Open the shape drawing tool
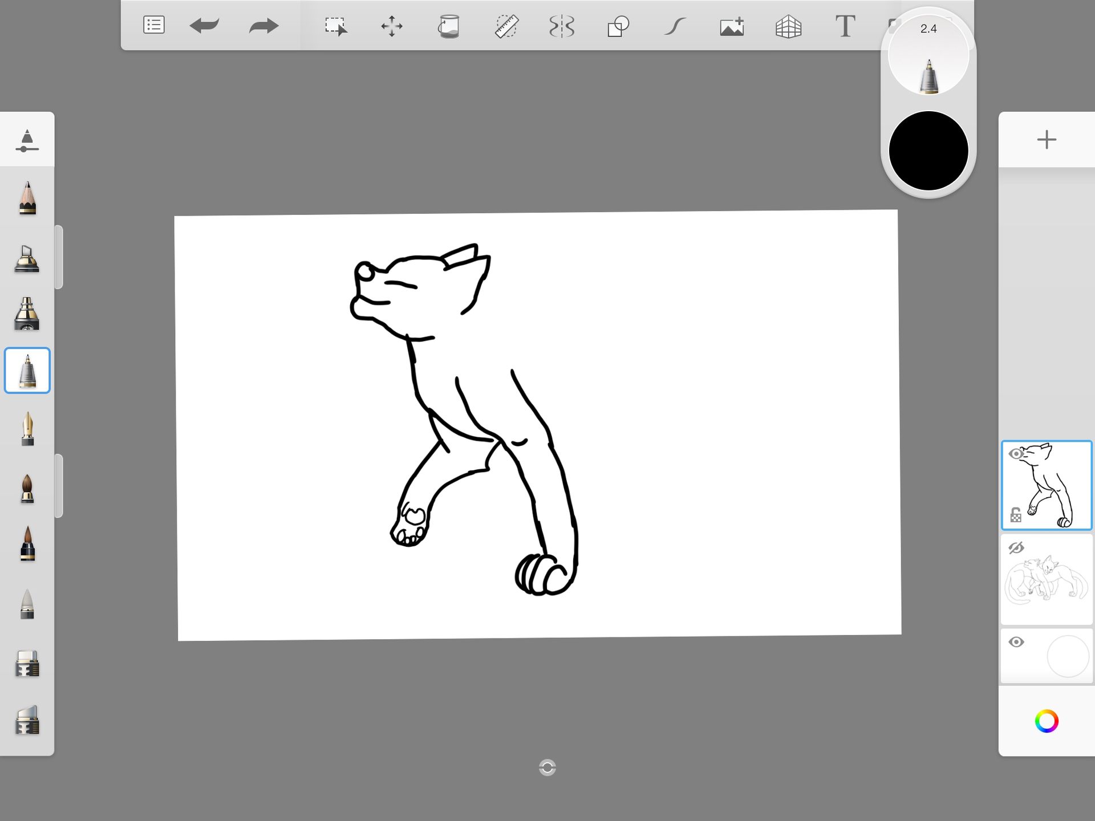The width and height of the screenshot is (1095, 821). pyautogui.click(x=618, y=26)
